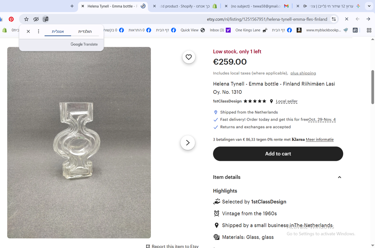This screenshot has height=248, width=375.
Task: Click the Pinterest extension icon
Action: pyautogui.click(x=11, y=19)
